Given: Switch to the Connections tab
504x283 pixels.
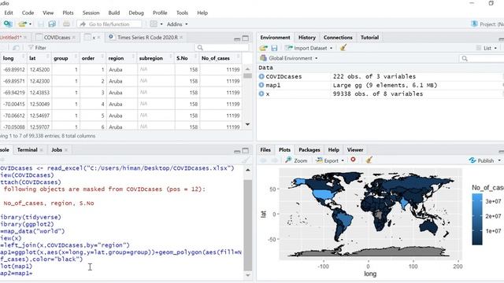Looking at the screenshot, I should [338, 38].
